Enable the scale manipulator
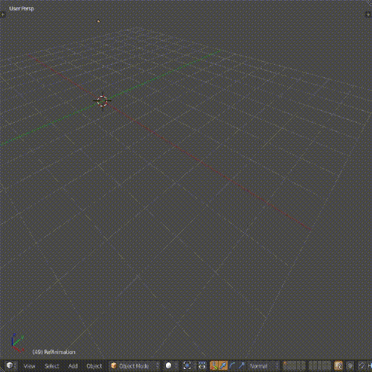 point(241,366)
